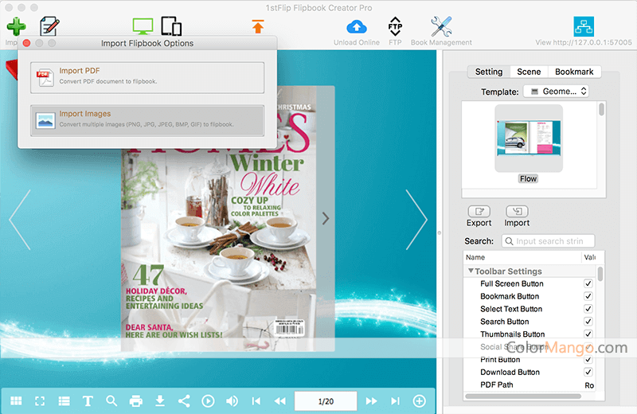The width and height of the screenshot is (637, 414).
Task: Click the Name column header
Action: point(522,257)
